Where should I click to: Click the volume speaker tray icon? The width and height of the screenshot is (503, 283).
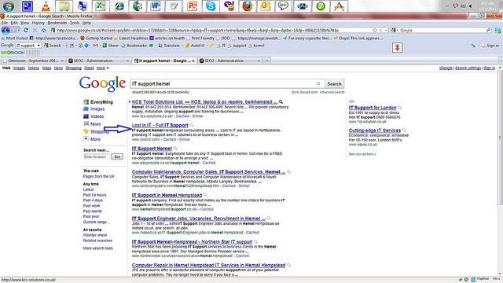[471, 6]
